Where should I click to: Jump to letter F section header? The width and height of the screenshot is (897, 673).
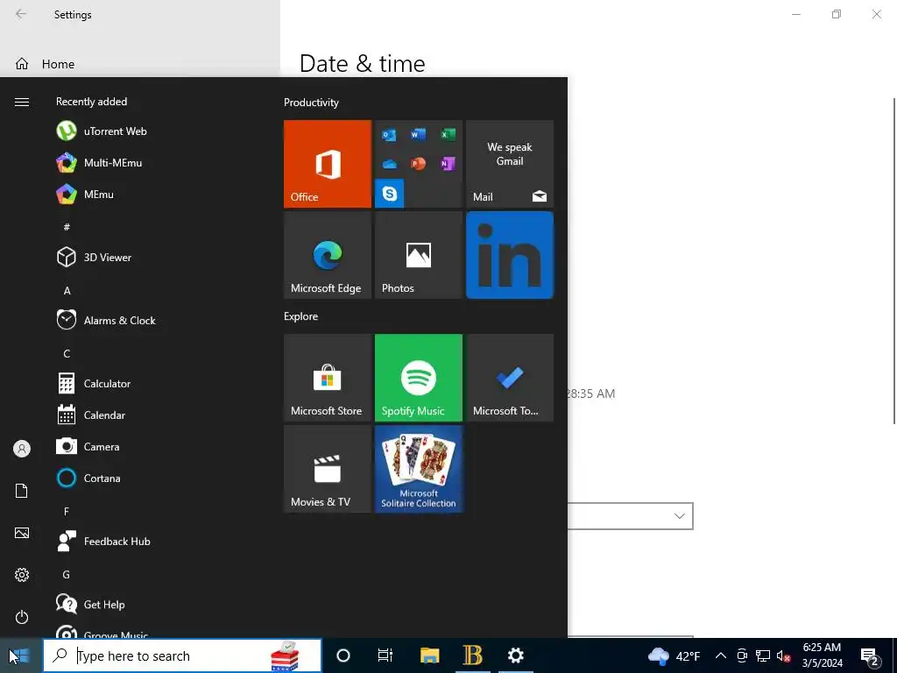coord(67,511)
